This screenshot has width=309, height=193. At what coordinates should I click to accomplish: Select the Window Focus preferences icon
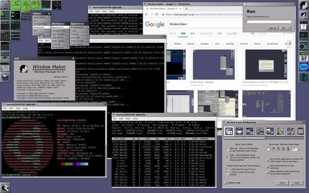tap(229, 131)
